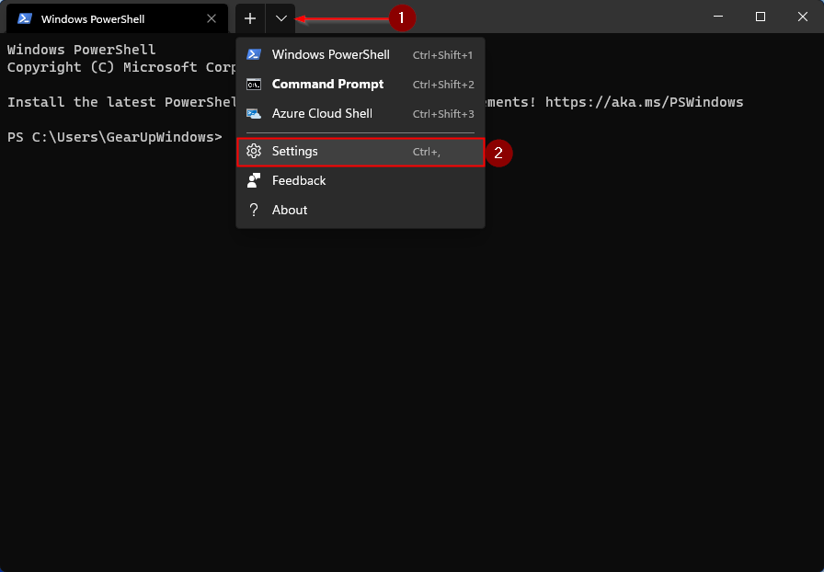Open the new tab dropdown chevron

pyautogui.click(x=281, y=17)
